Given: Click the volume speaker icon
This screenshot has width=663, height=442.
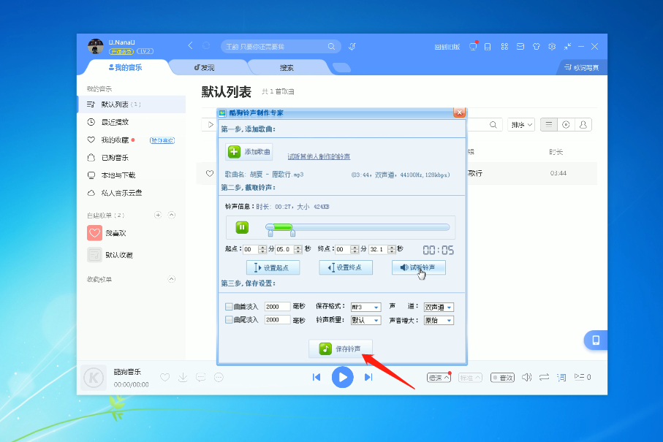Looking at the screenshot, I should coord(526,378).
